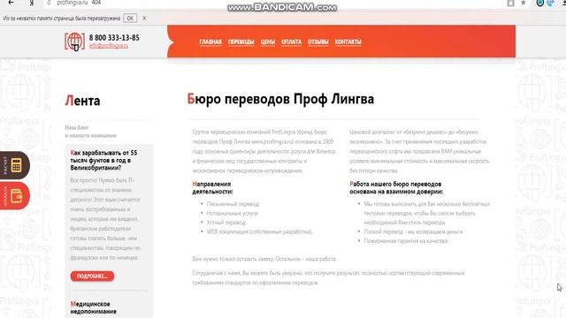The width and height of the screenshot is (566, 318).
Task: Click 'Направления деятельности:' subheading
Action: click(212, 188)
